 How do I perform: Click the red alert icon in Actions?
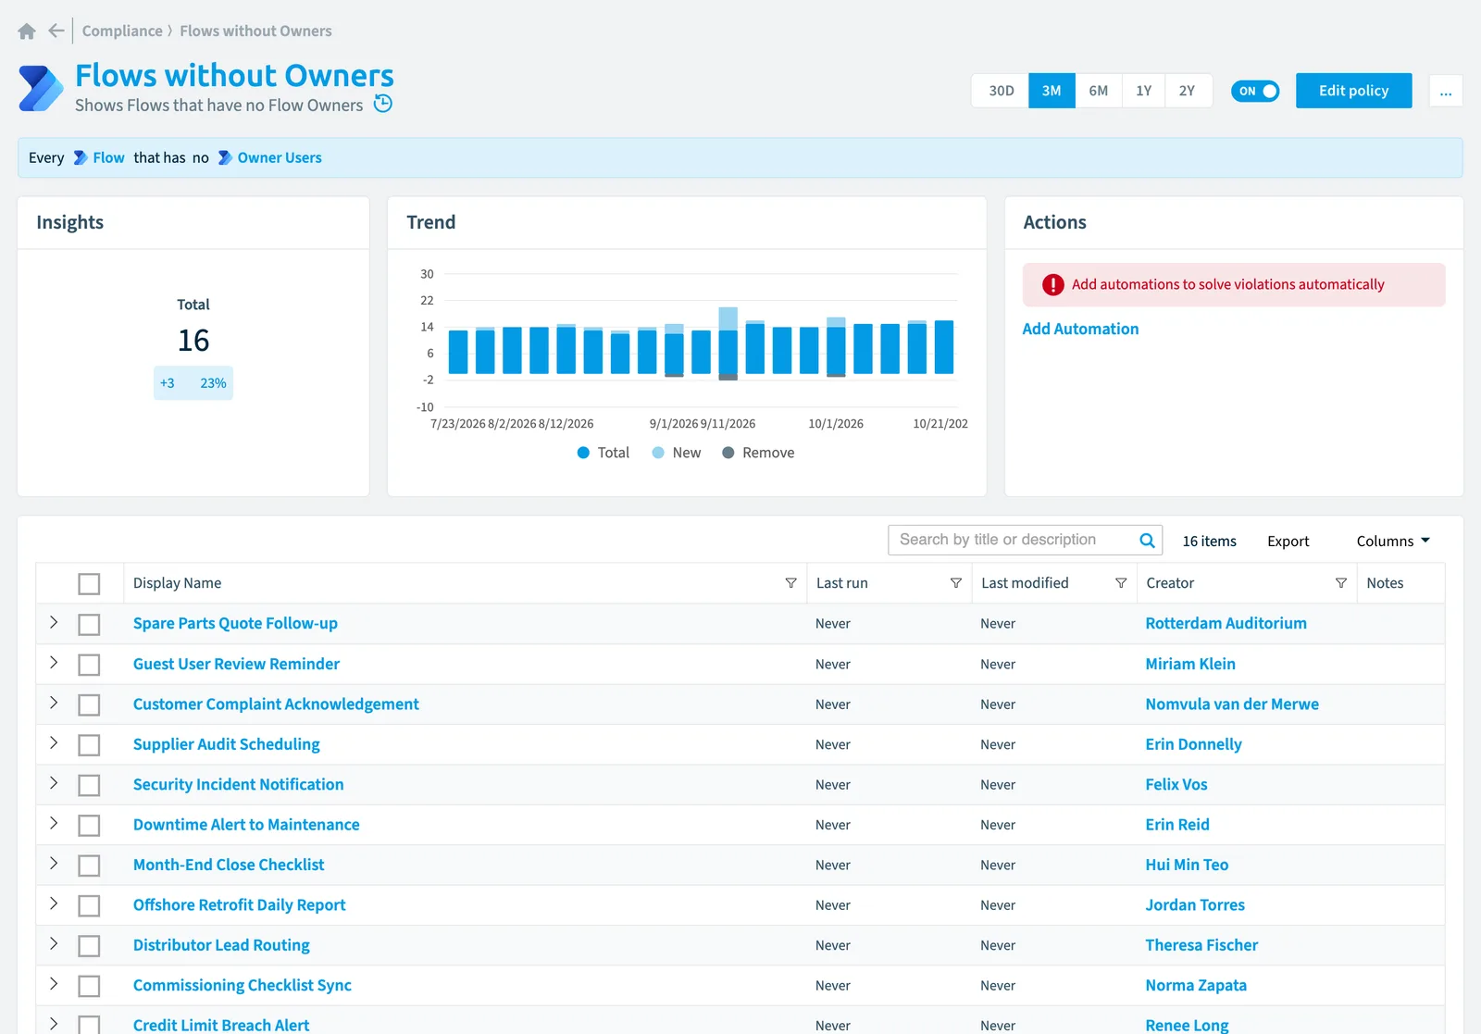[1053, 285]
